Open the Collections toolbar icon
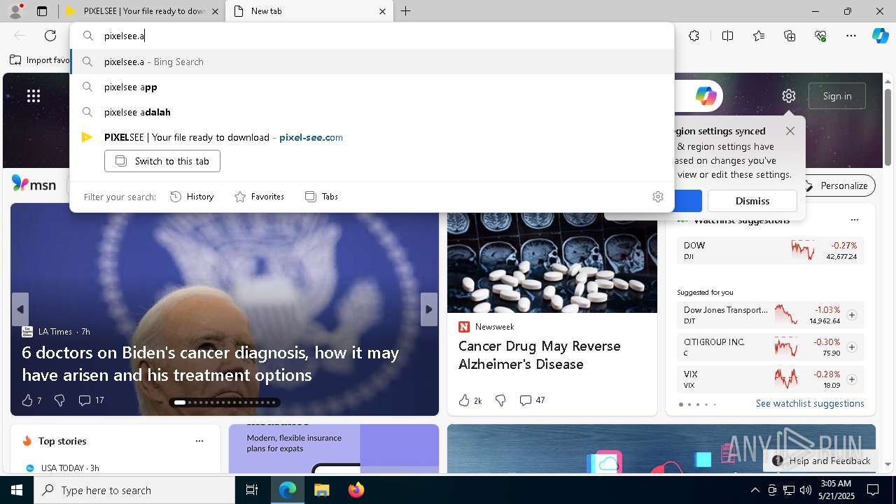This screenshot has width=896, height=504. coord(790,36)
